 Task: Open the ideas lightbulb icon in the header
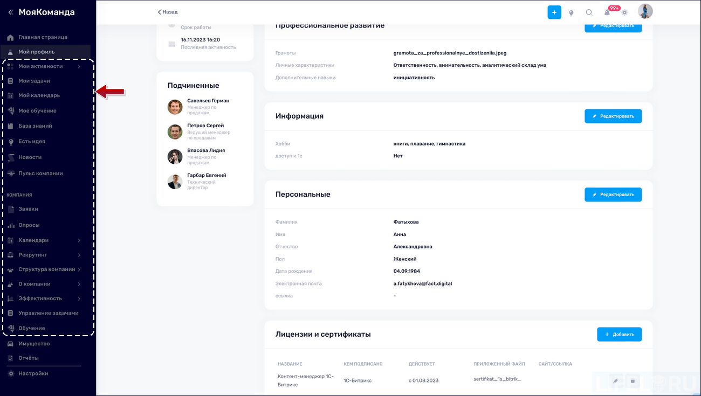point(572,12)
